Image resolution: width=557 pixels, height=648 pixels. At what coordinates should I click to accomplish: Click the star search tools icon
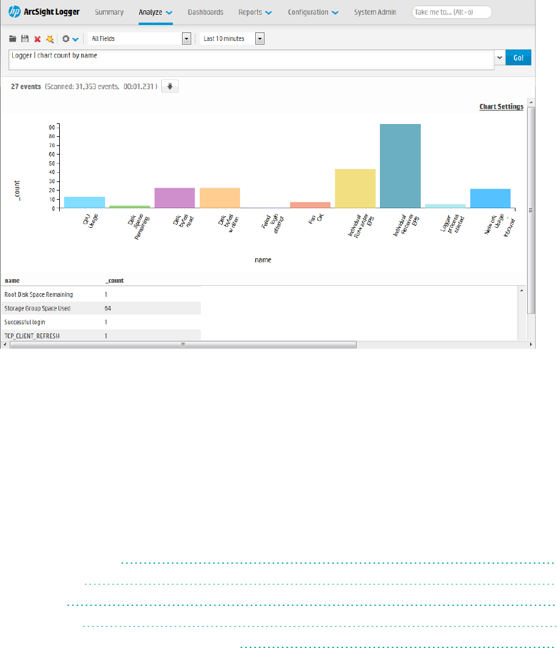(x=49, y=39)
